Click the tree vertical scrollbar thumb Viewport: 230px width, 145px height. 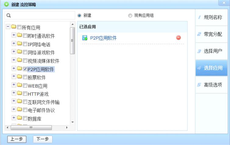(x=72, y=41)
